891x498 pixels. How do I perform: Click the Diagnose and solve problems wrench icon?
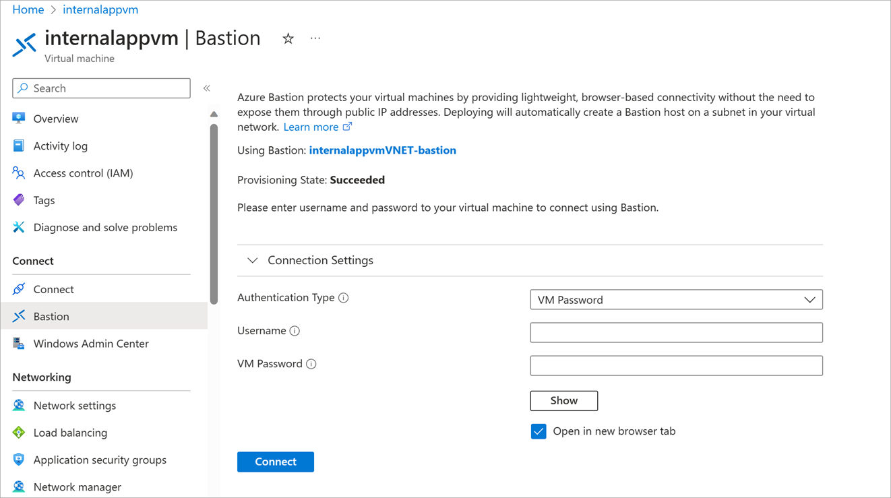19,227
